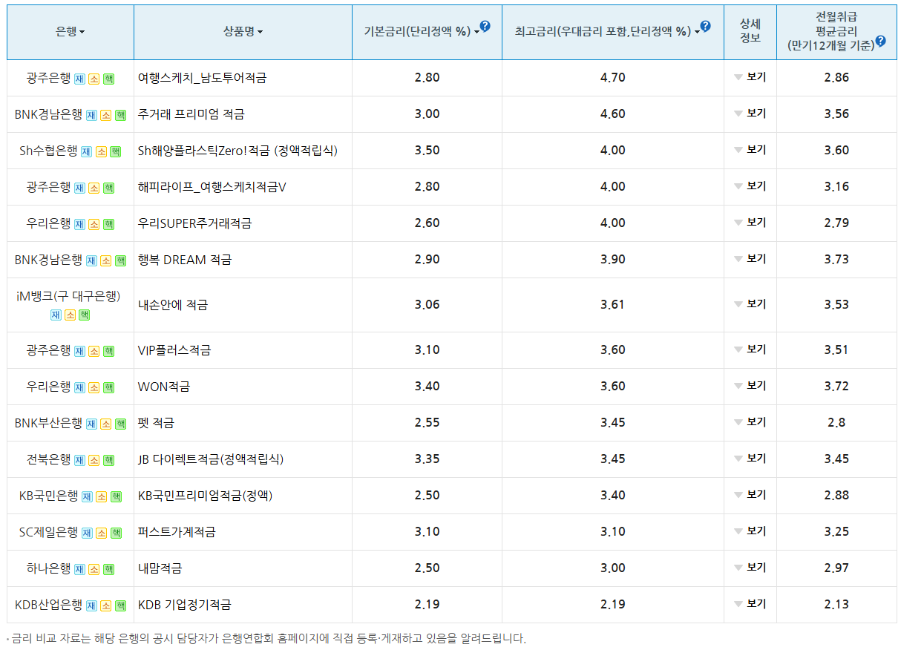This screenshot has width=901, height=650.
Task: Sort table by 은행 column header
Action: (x=70, y=31)
